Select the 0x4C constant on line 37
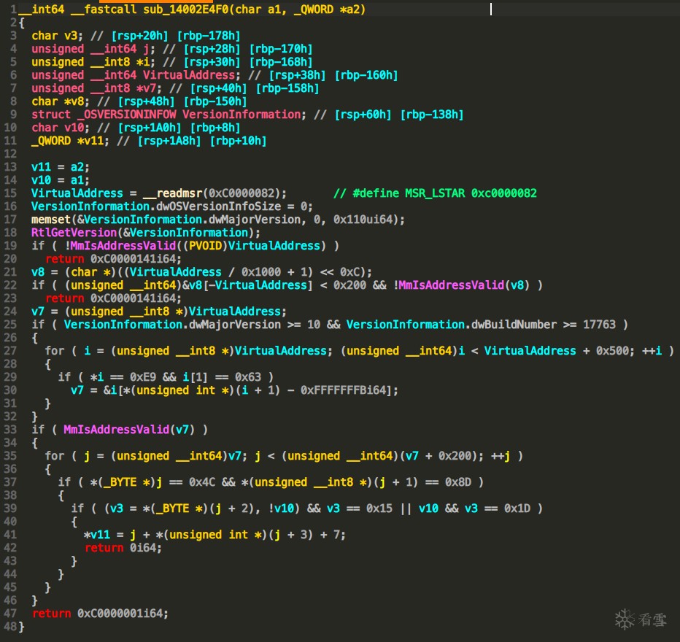The image size is (680, 642). (x=201, y=482)
